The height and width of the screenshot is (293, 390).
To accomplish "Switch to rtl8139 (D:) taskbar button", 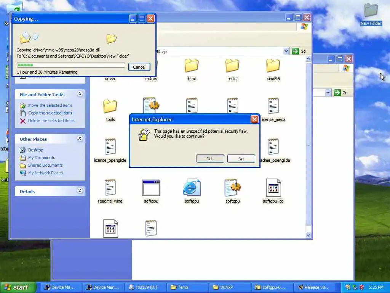I will pyautogui.click(x=145, y=287).
